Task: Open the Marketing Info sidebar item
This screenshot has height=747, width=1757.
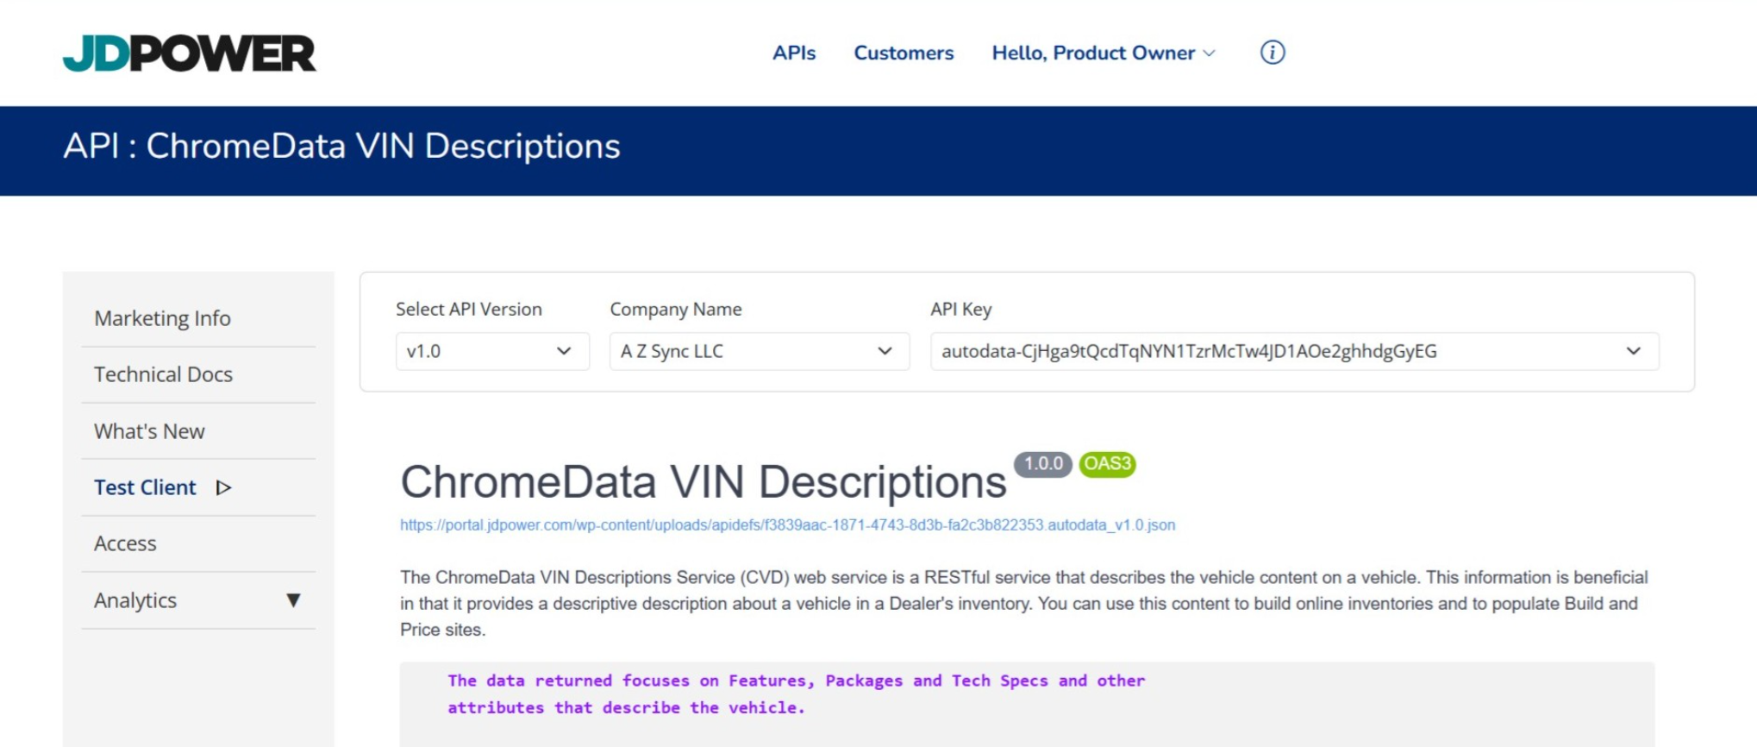Action: point(163,318)
